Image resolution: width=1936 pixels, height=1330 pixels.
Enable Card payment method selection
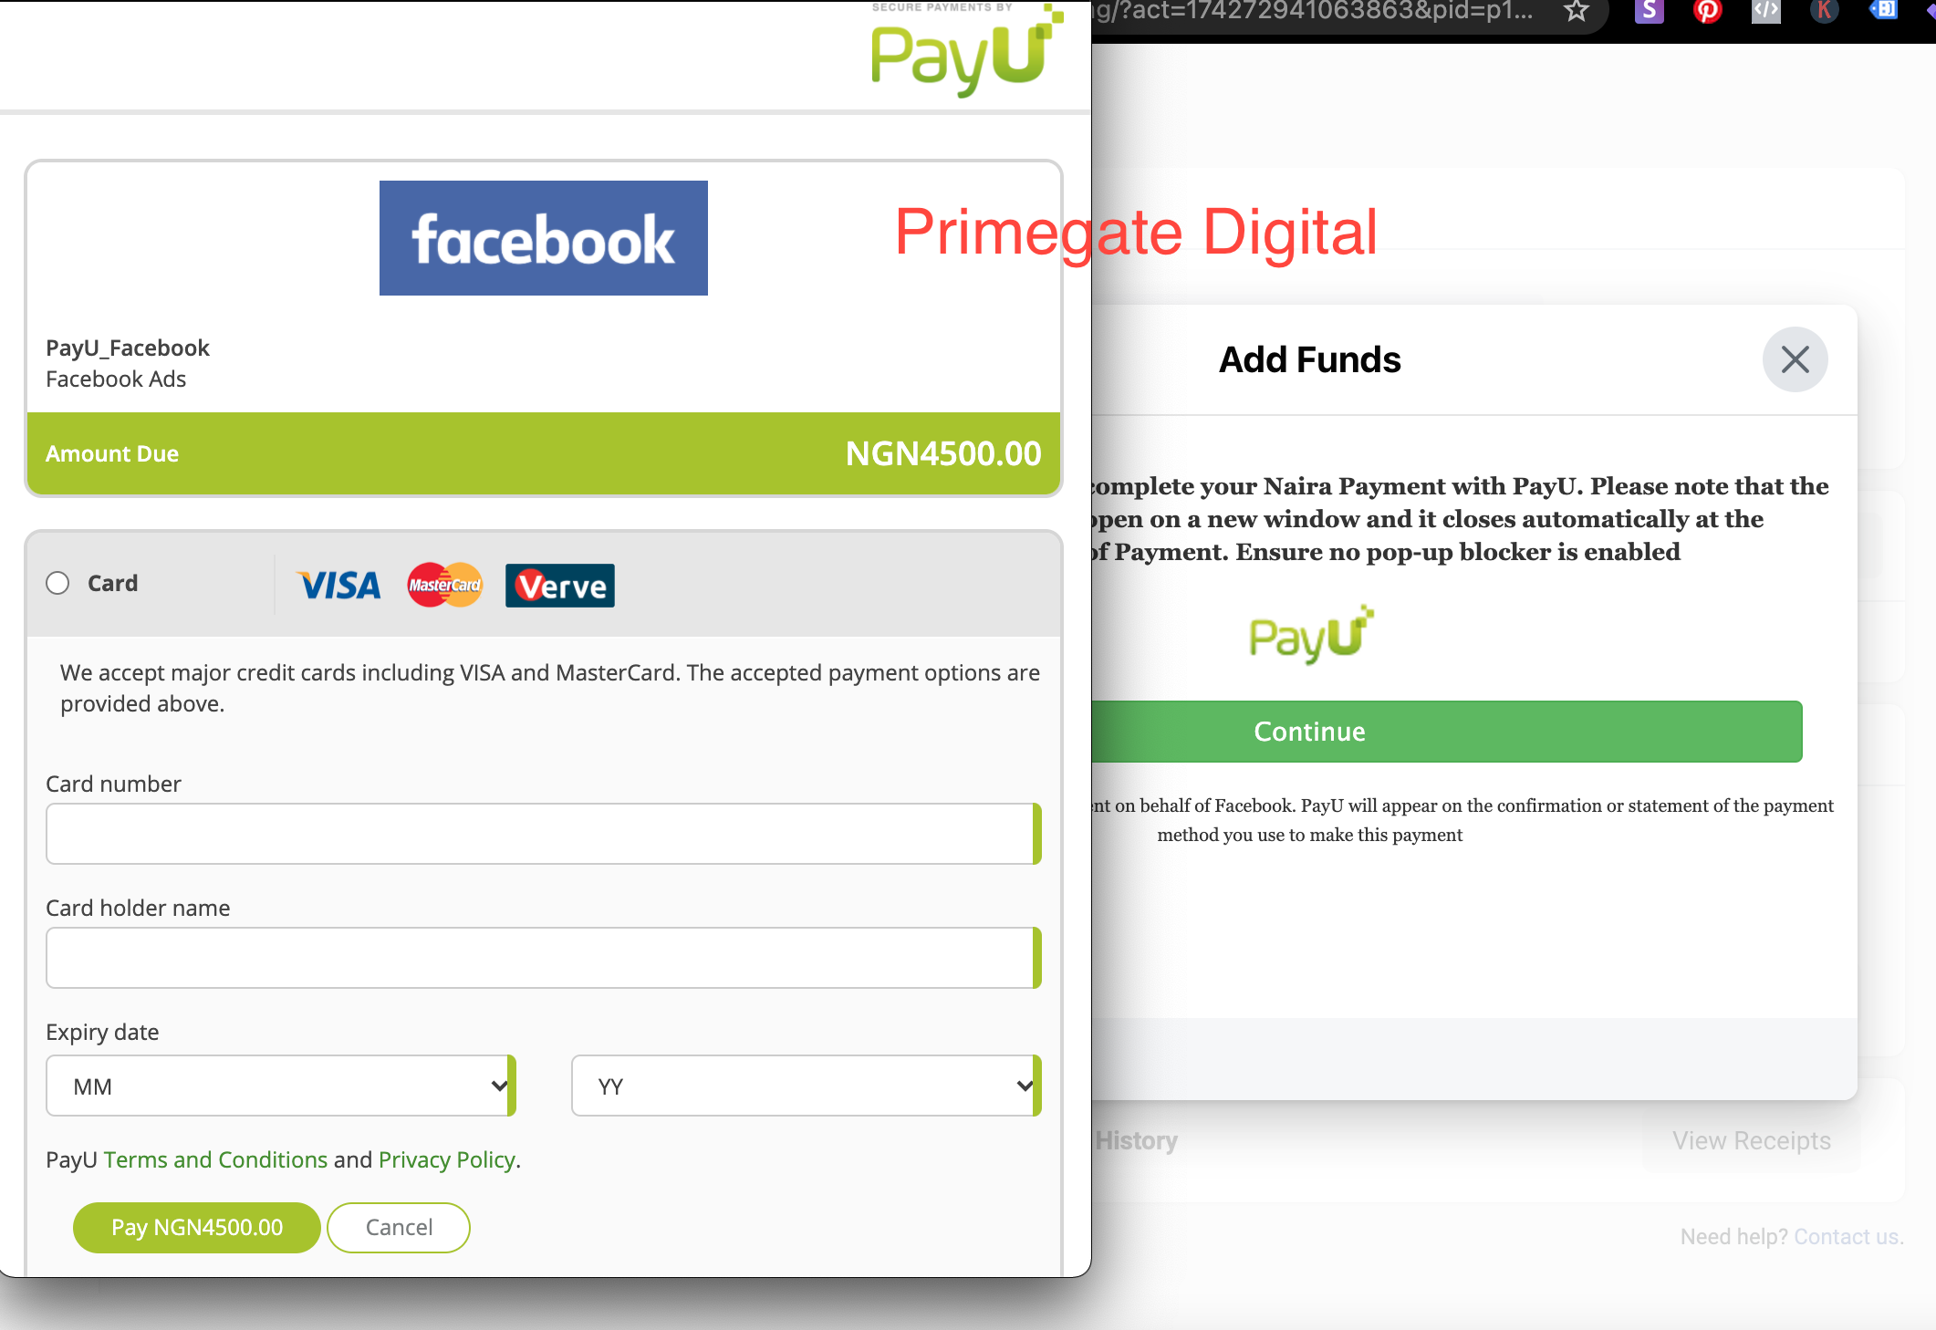pos(58,584)
